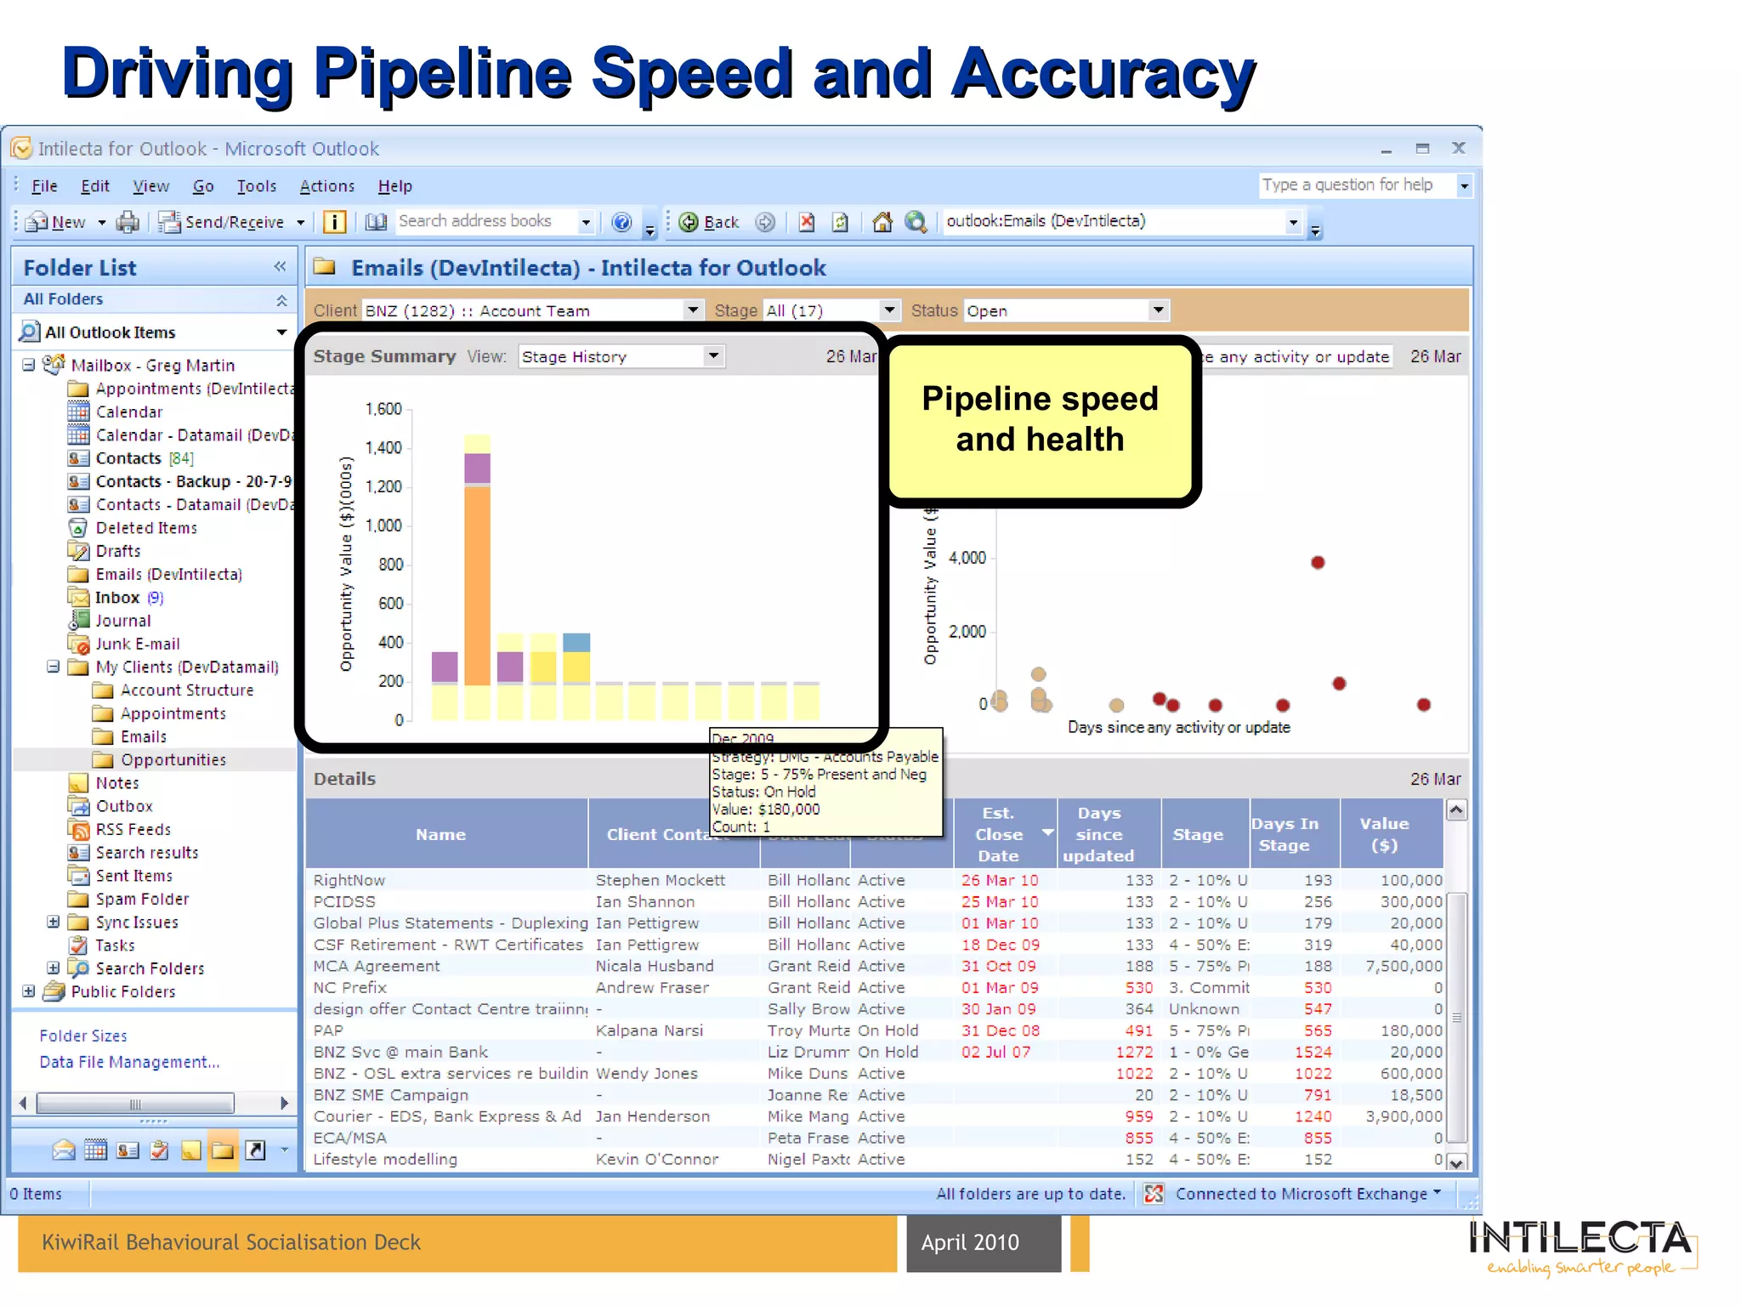Open the File menu
The width and height of the screenshot is (1741, 1306).
click(x=44, y=186)
